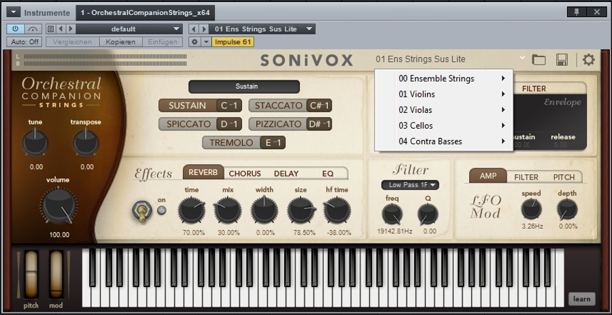Switch to the CHORUS effects tab
Viewport: 612px width, 315px height.
(x=245, y=173)
